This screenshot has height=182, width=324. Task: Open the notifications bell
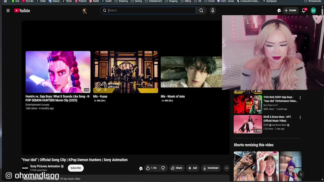pyautogui.click(x=304, y=11)
